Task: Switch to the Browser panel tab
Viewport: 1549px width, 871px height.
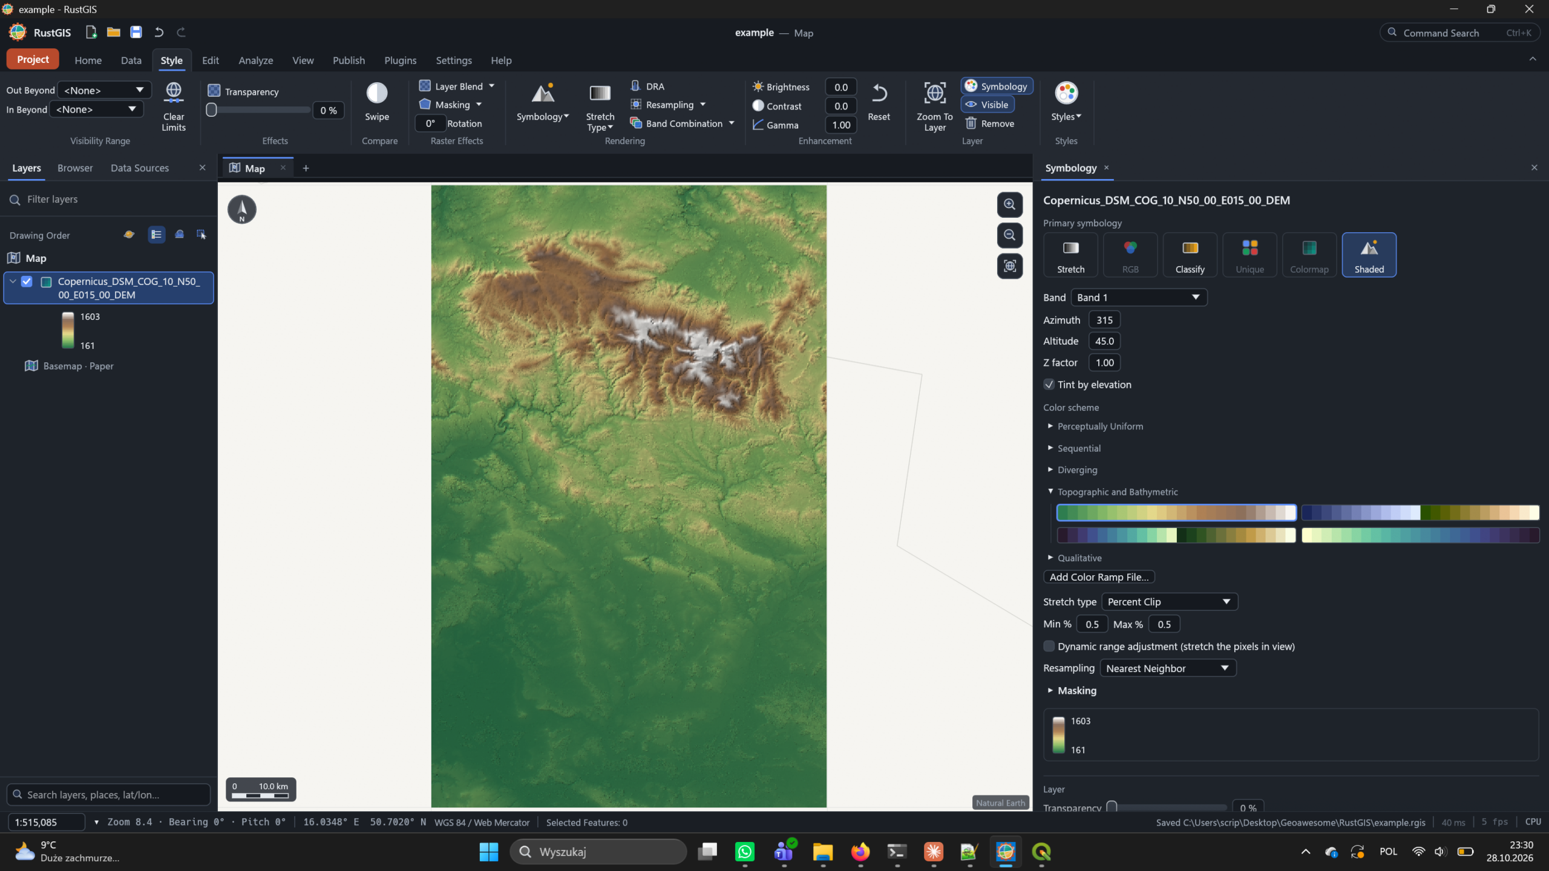Action: click(75, 168)
